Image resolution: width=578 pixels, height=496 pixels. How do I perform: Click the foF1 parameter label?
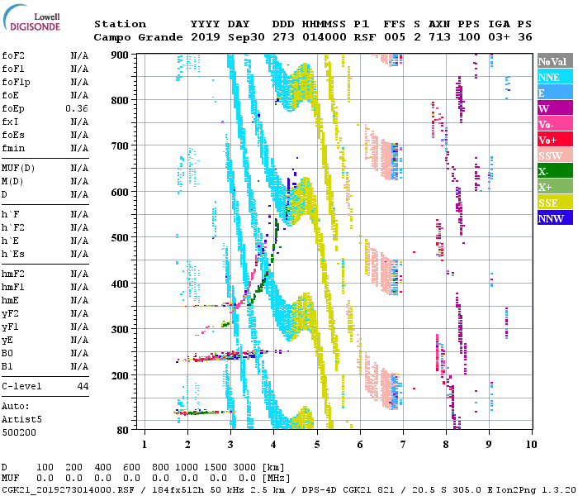[13, 69]
